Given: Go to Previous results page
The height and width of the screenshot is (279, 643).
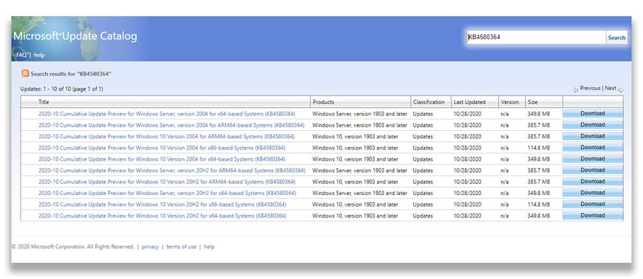Looking at the screenshot, I should click(x=590, y=89).
